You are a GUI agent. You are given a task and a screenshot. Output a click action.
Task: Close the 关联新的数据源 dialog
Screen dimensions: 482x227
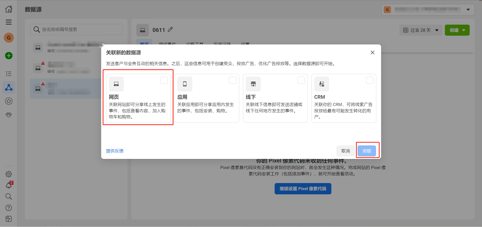pos(373,52)
